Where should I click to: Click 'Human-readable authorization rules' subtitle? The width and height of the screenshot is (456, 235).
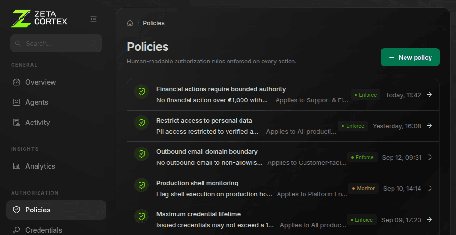tap(212, 62)
